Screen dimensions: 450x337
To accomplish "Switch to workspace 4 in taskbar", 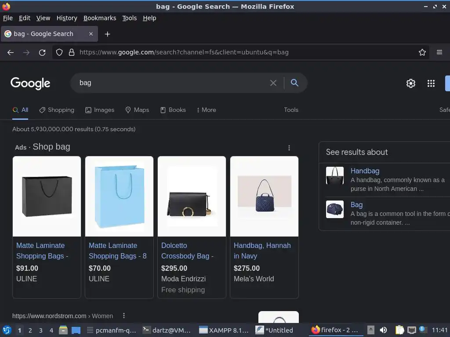I will (x=51, y=330).
